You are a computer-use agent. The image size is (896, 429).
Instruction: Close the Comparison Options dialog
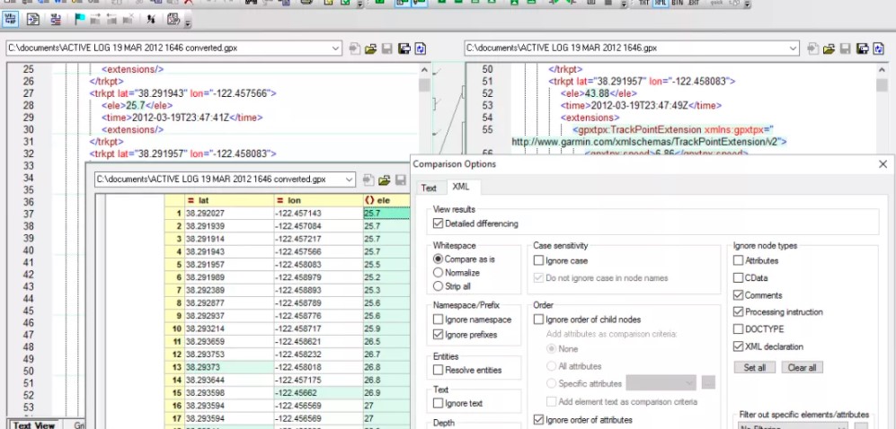point(883,164)
